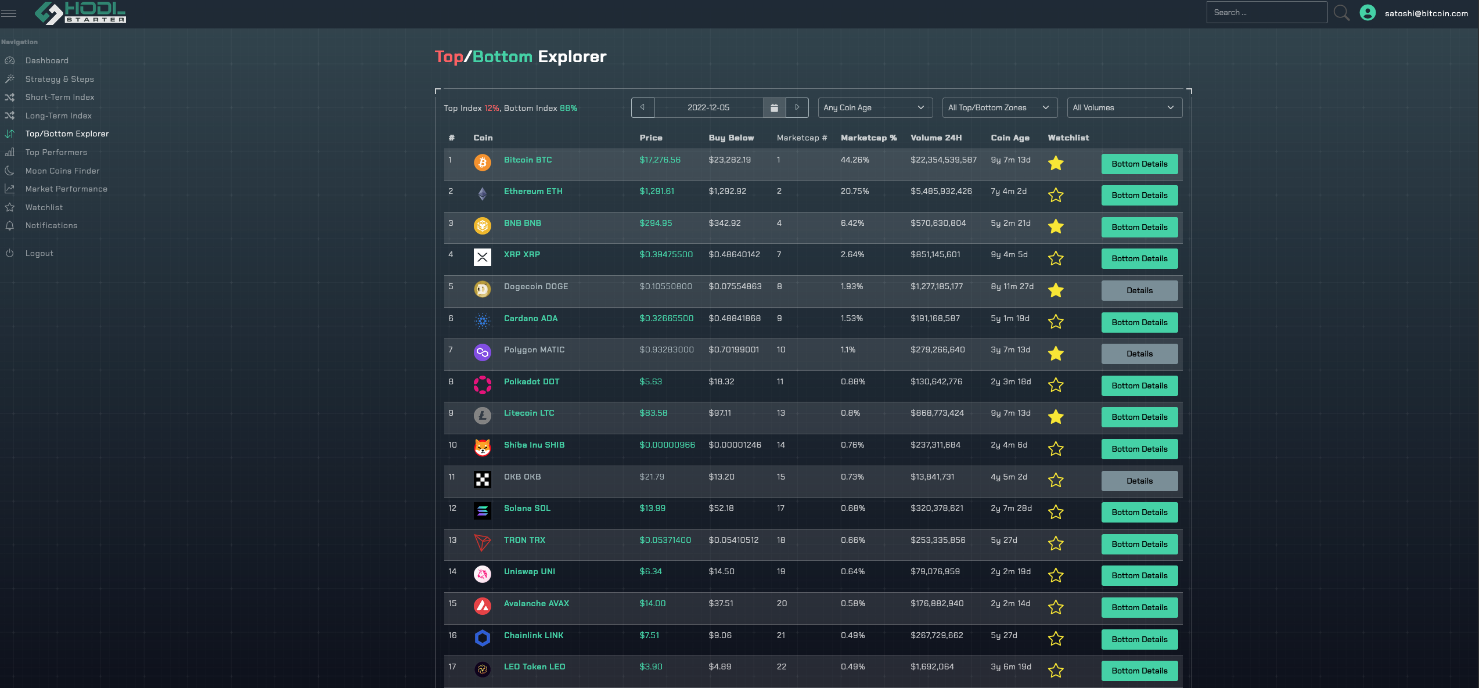Open the hamburger menu icon
The width and height of the screenshot is (1479, 688).
pyautogui.click(x=9, y=13)
